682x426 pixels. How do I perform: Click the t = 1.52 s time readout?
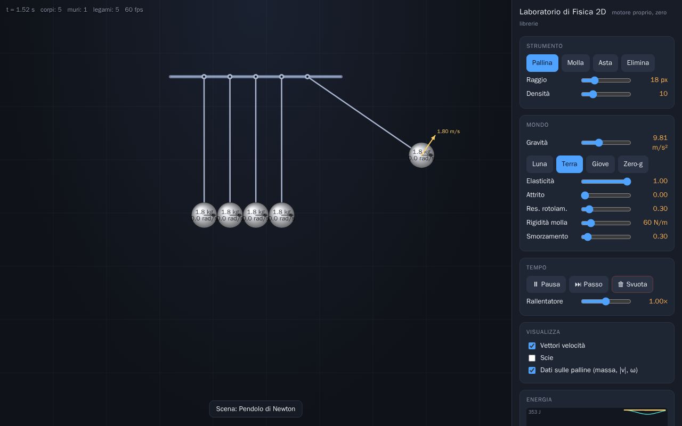[x=20, y=10]
